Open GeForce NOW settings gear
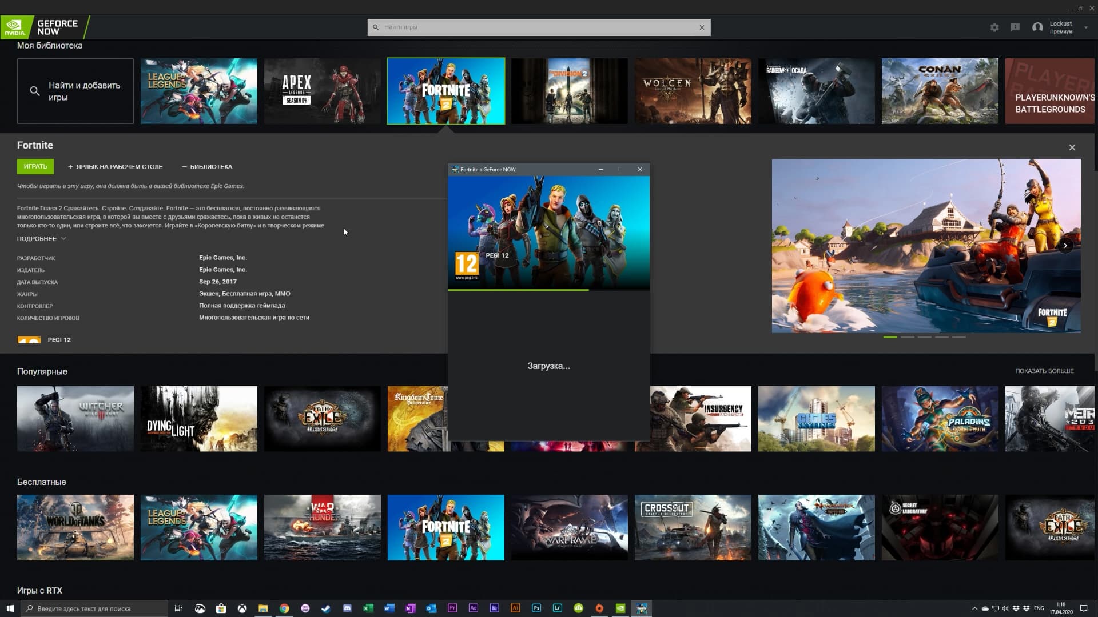Screen dimensions: 1098x617 point(994,27)
